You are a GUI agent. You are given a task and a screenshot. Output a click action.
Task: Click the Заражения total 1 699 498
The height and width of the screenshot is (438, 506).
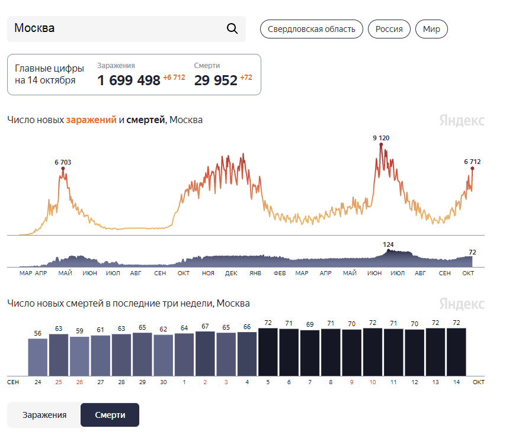(129, 80)
